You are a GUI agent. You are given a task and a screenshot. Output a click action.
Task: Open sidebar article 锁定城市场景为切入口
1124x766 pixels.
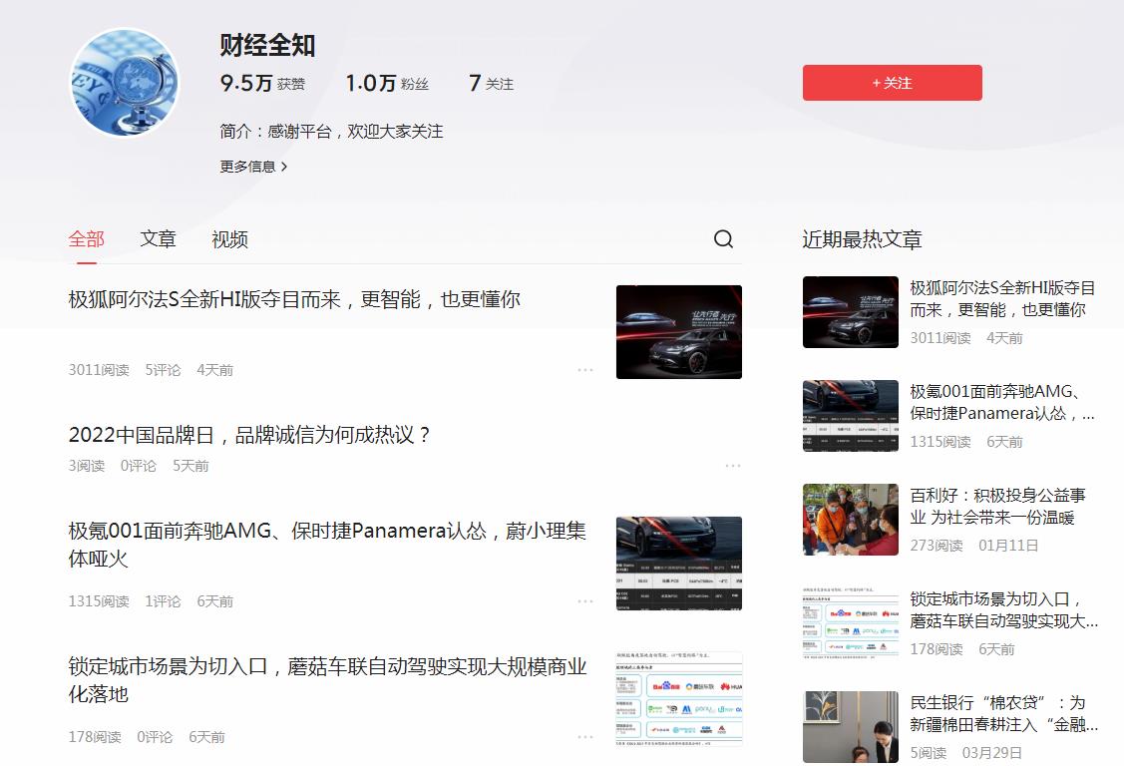pos(1003,609)
